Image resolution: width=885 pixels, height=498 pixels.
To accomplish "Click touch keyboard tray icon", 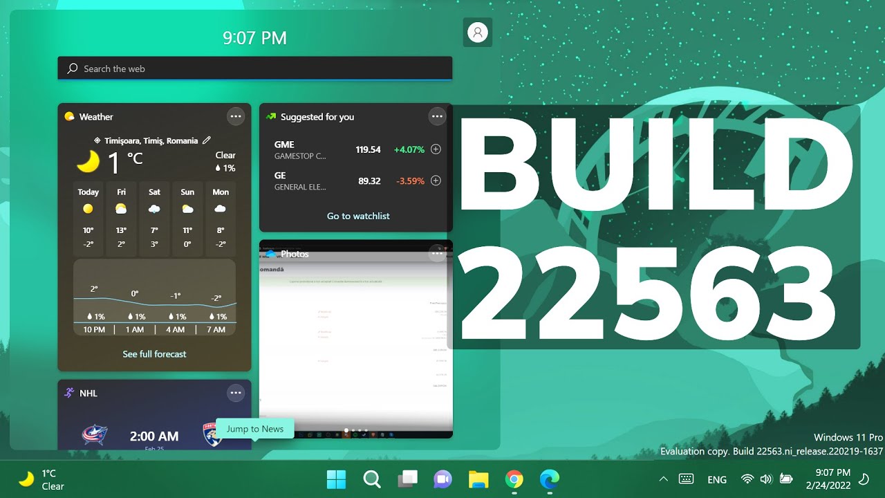I will (x=686, y=479).
